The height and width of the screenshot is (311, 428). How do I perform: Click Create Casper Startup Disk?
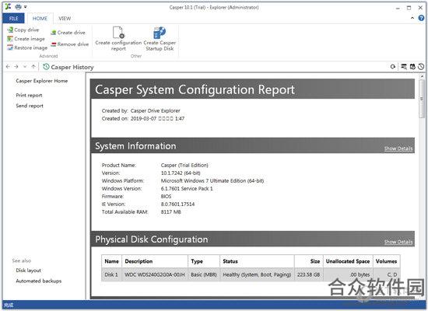pos(160,39)
